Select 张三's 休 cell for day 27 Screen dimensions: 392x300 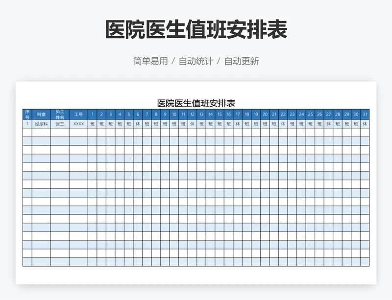pos(328,124)
